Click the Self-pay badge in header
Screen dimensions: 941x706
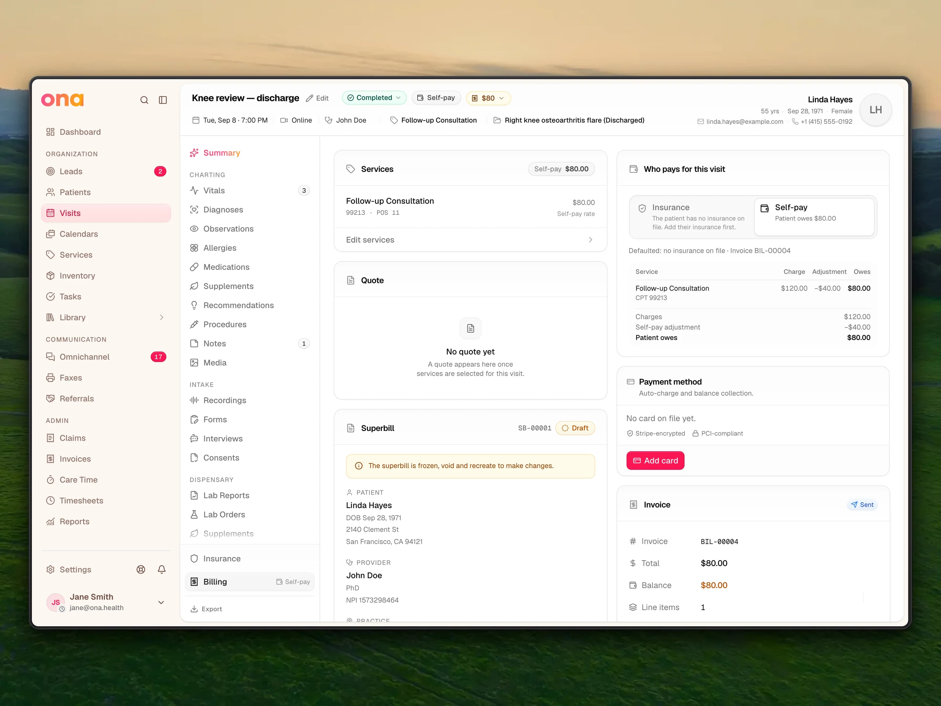pyautogui.click(x=436, y=98)
